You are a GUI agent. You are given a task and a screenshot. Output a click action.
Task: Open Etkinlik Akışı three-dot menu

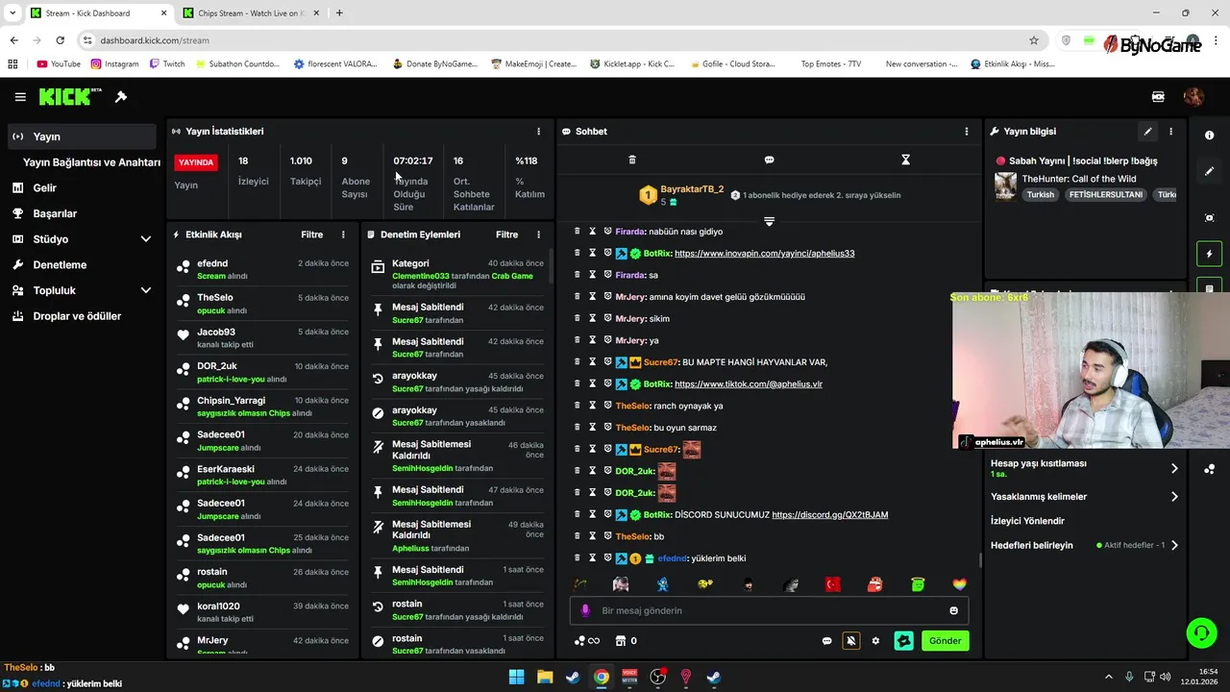(x=343, y=235)
